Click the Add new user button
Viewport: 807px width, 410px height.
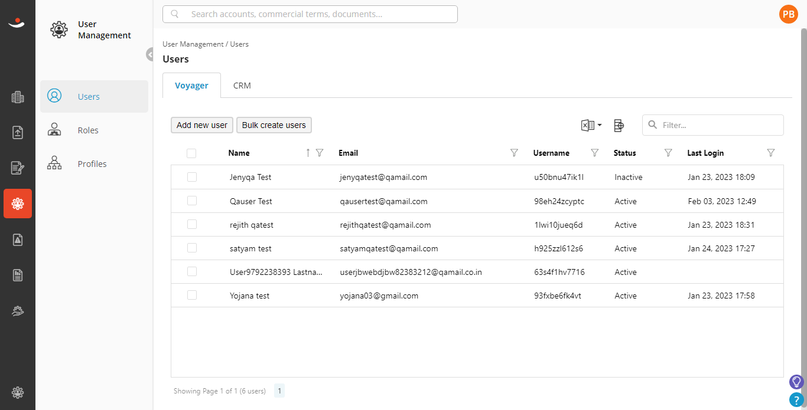(x=202, y=125)
